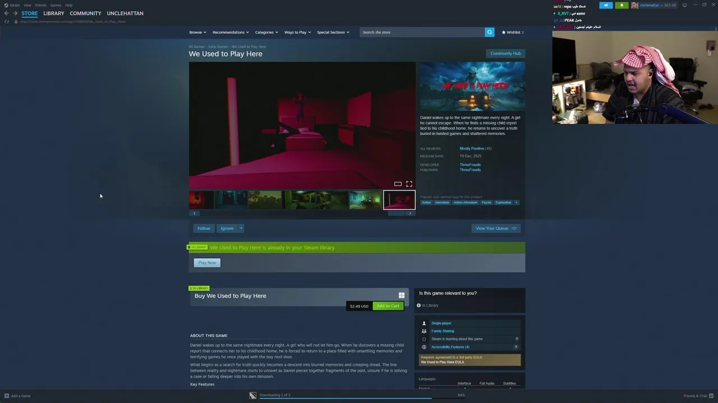Open the Mostly Positive reviews link
Viewport: 718px width, 403px height.
click(x=472, y=148)
